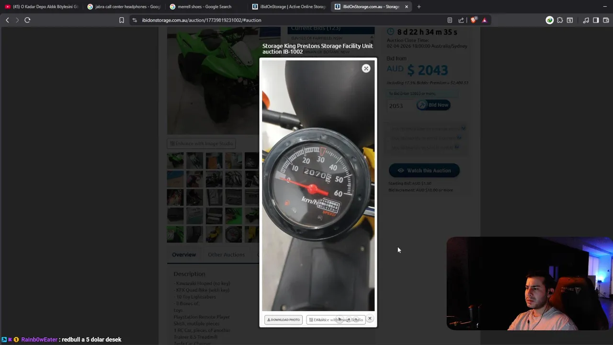Viewport: 613px width, 345px height.
Task: Open the extensions puzzle menu
Action: click(x=560, y=20)
